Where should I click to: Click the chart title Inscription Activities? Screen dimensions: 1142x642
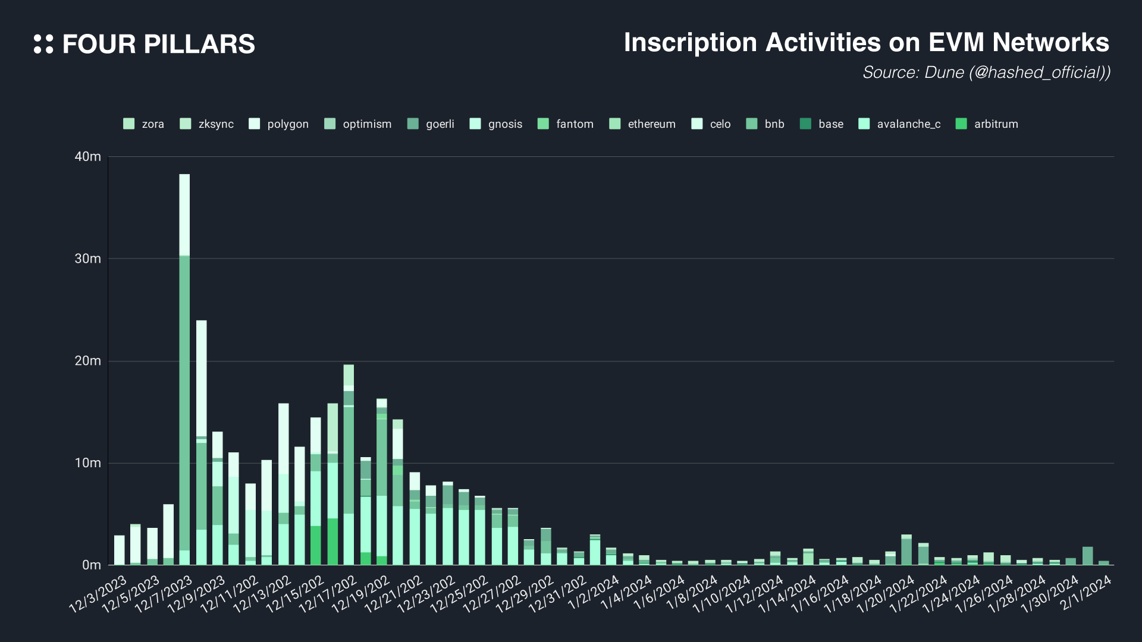[x=866, y=43]
